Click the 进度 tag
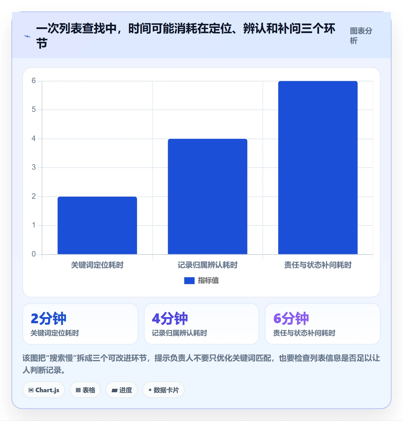403x421 pixels. (121, 390)
